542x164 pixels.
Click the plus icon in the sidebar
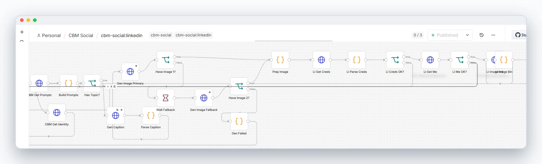pos(22,32)
